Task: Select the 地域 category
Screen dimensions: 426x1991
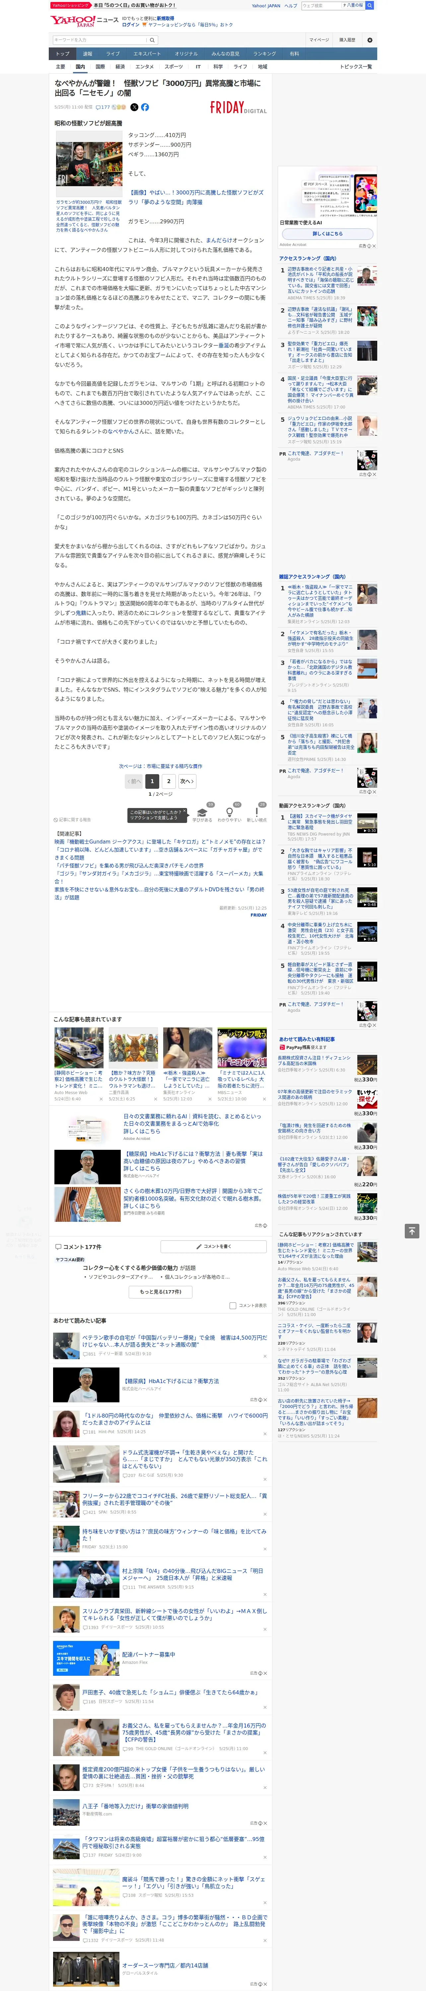Action: coord(263,66)
